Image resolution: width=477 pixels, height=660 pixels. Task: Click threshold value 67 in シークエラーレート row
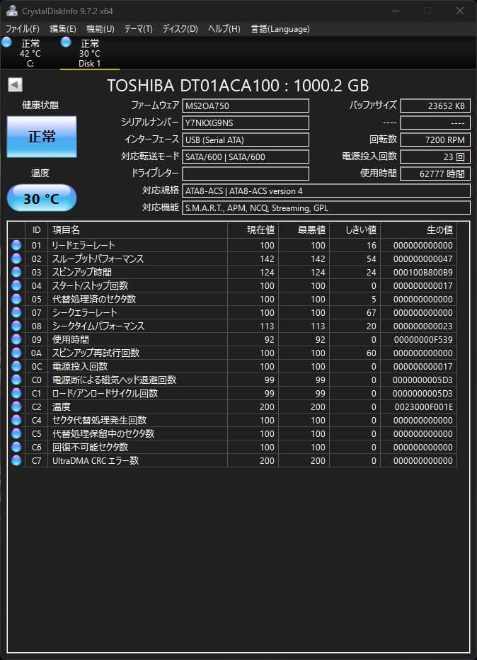(x=371, y=313)
